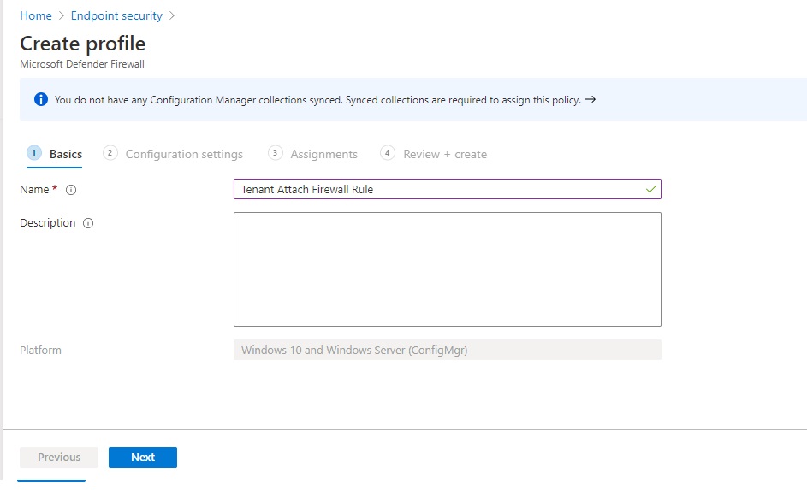Click the Home breadcrumb link
The height and width of the screenshot is (490, 807).
pyautogui.click(x=36, y=15)
